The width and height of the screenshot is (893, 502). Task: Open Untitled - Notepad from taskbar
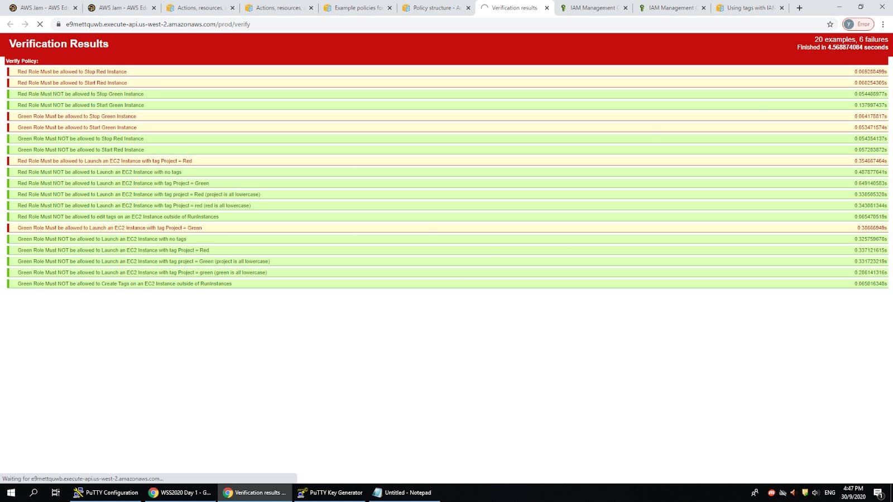click(402, 493)
